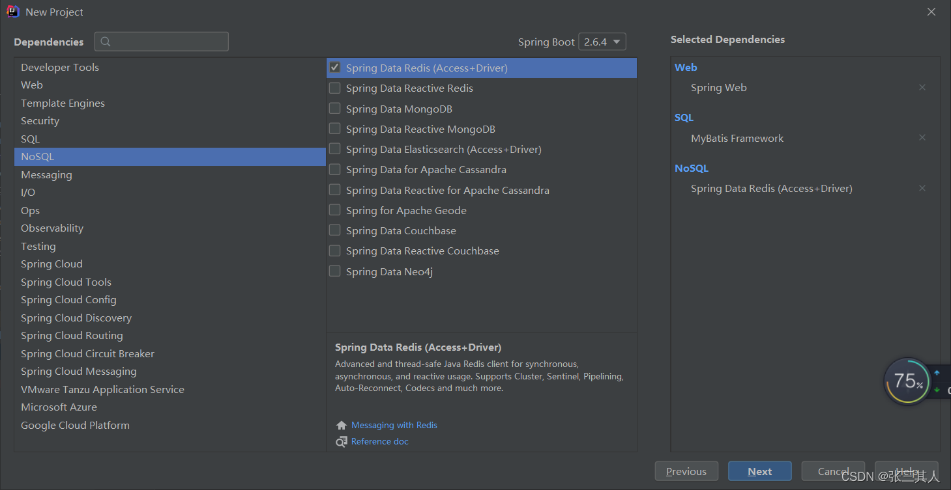Enable Spring for Apache Geode
Image resolution: width=951 pixels, height=490 pixels.
pyautogui.click(x=334, y=210)
